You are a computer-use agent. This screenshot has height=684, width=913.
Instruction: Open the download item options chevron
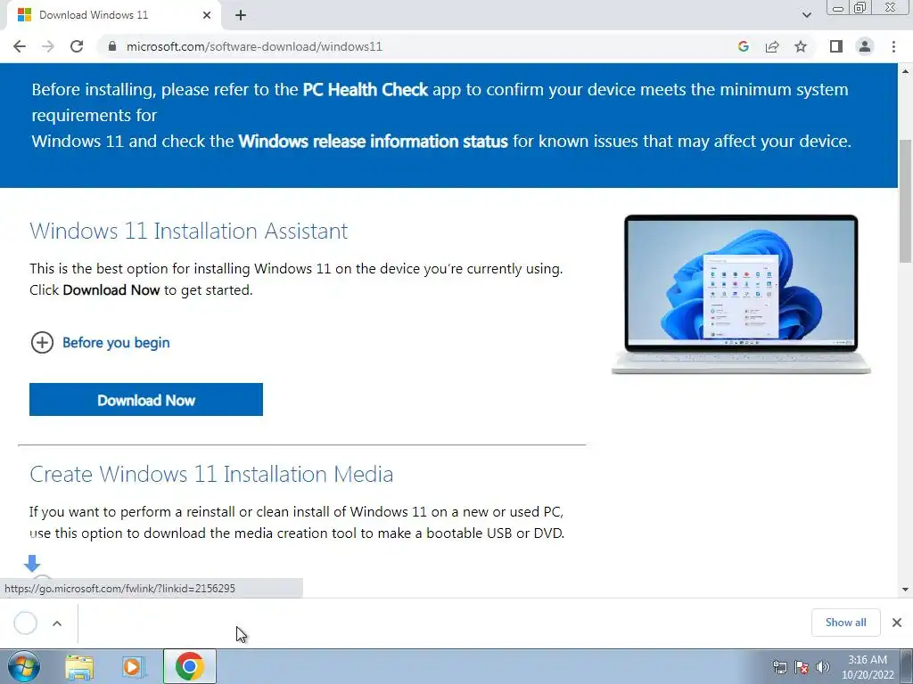click(57, 623)
